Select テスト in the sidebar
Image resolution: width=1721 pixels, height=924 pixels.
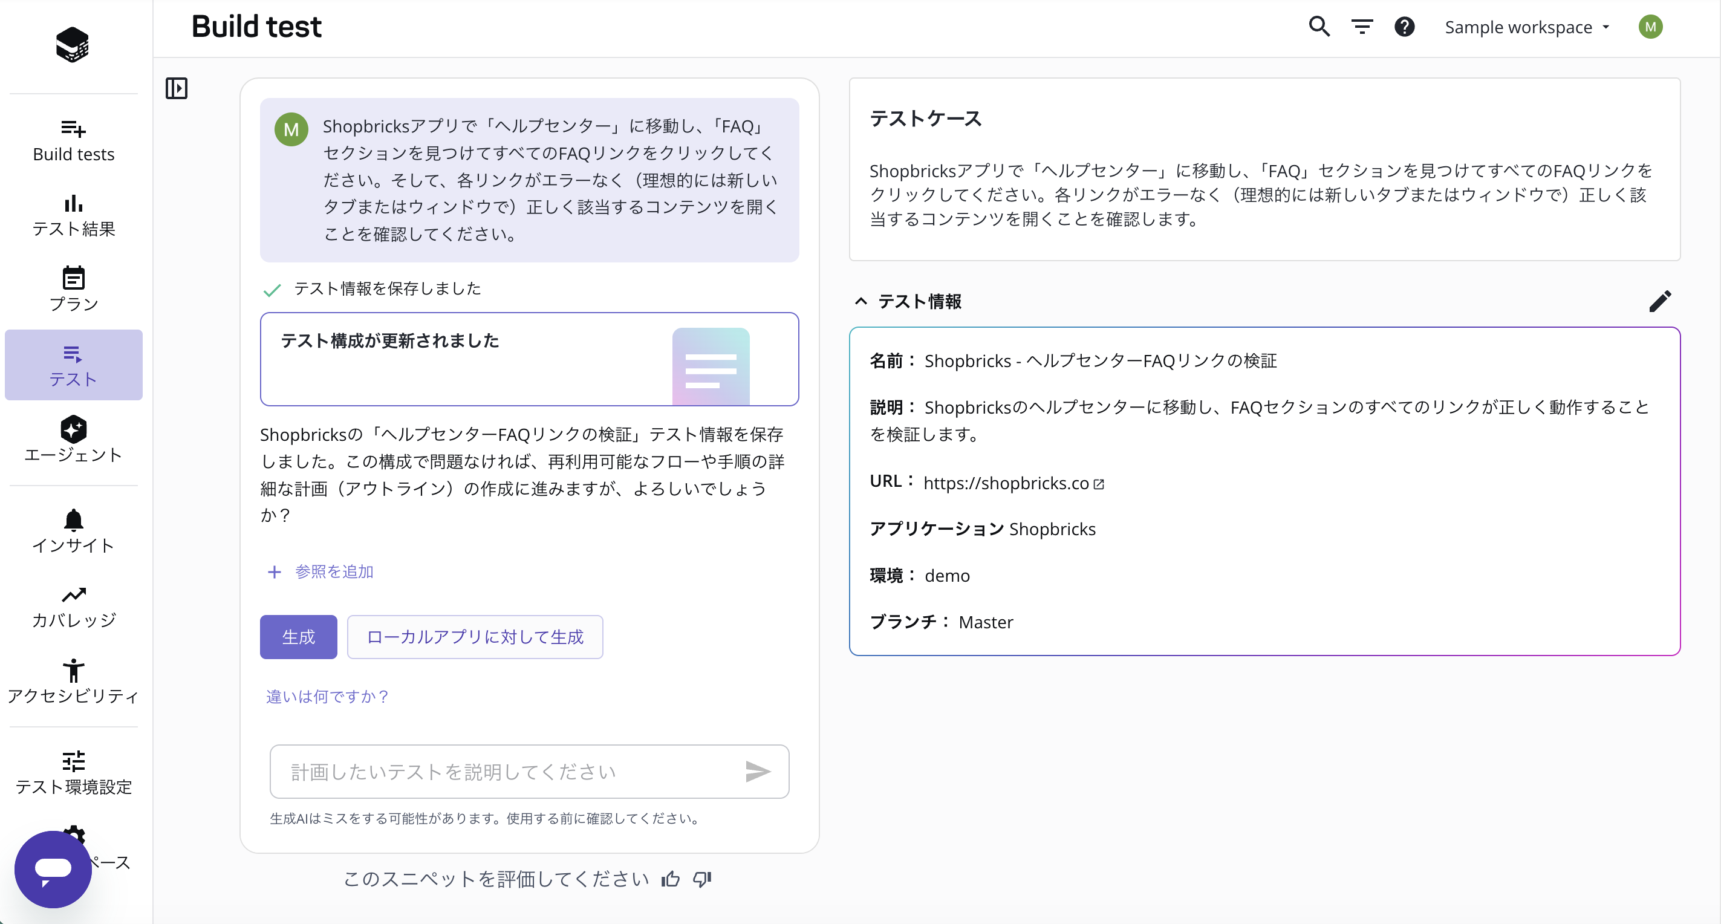pyautogui.click(x=74, y=365)
